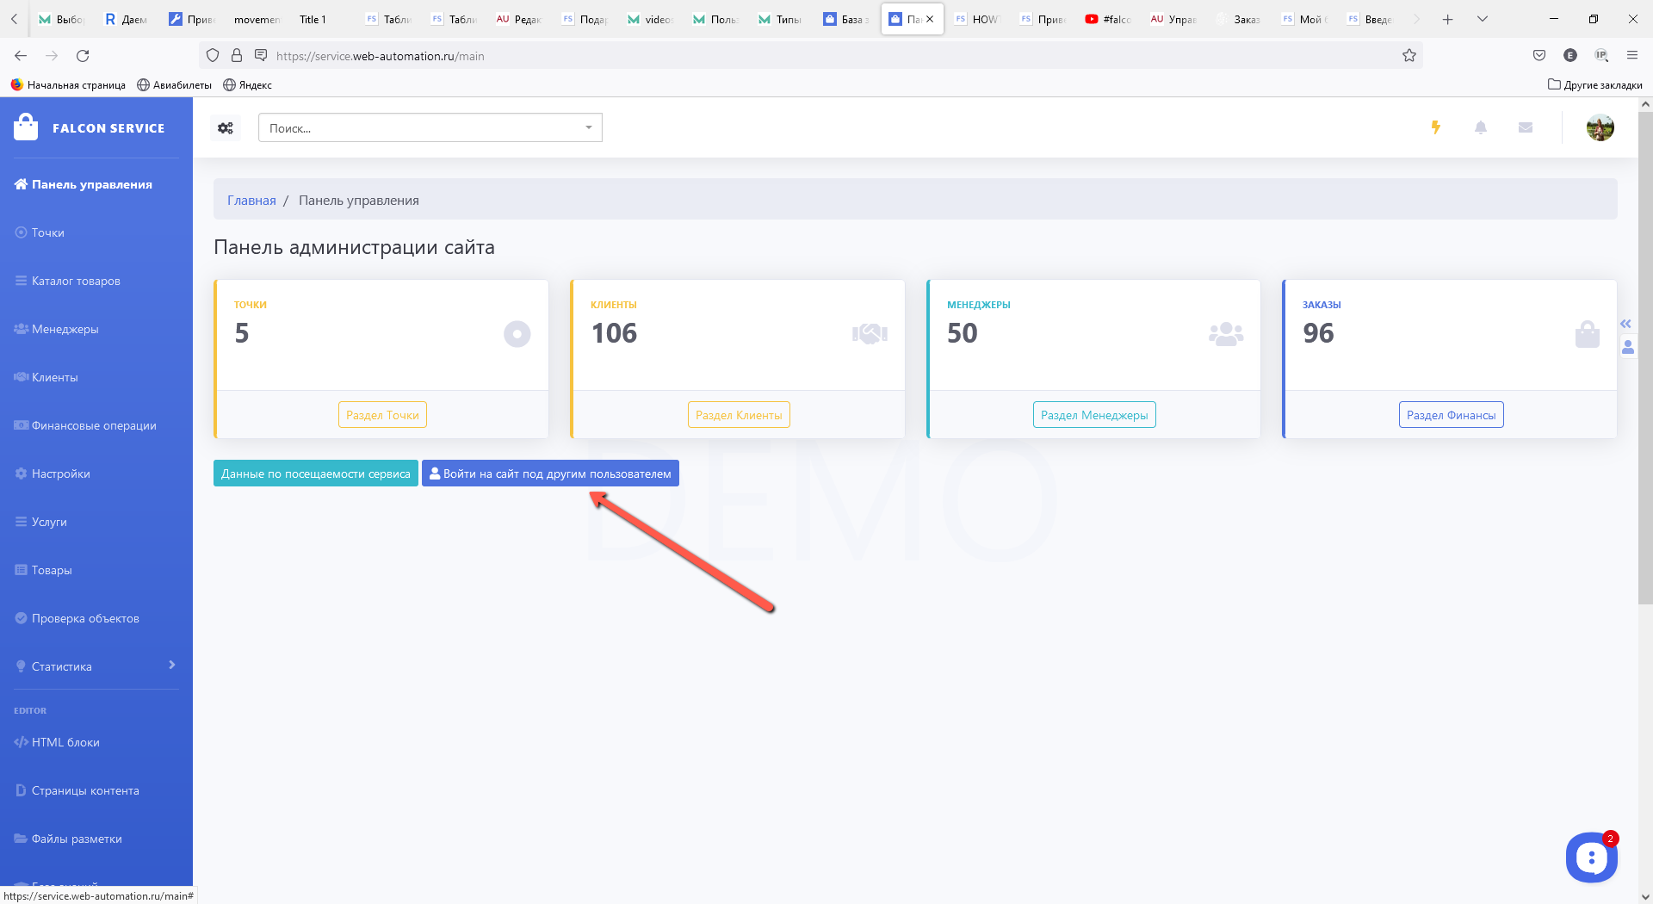Open notifications bell icon

coord(1480,127)
